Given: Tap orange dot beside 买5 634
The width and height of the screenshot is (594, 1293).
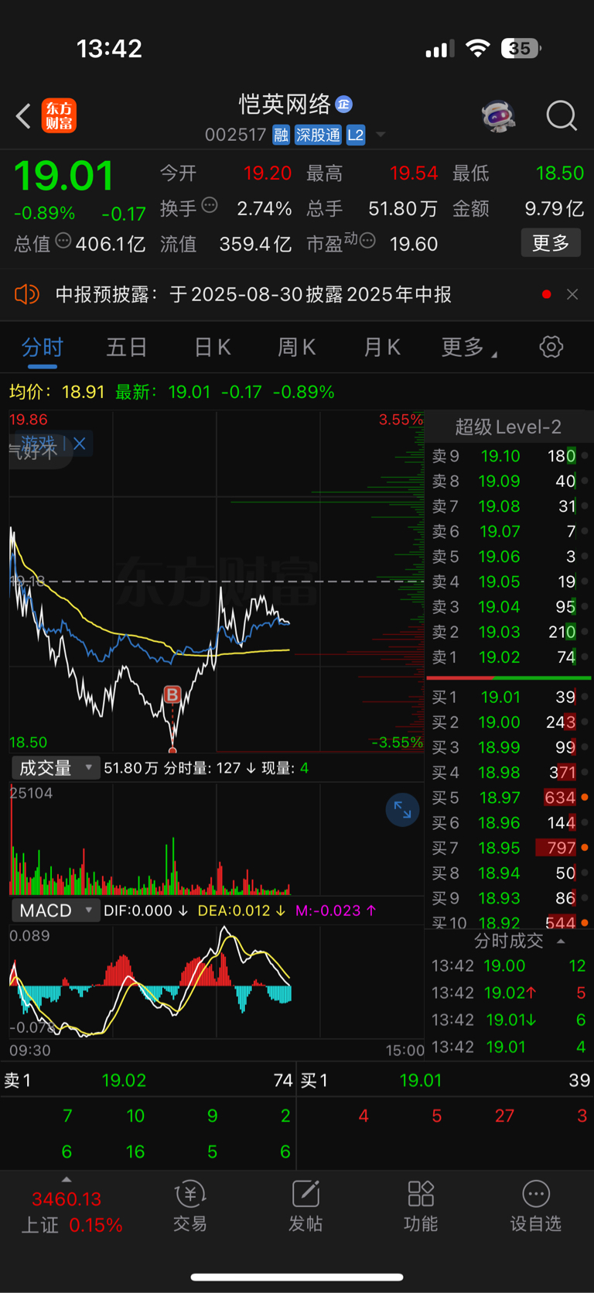Looking at the screenshot, I should [x=585, y=797].
